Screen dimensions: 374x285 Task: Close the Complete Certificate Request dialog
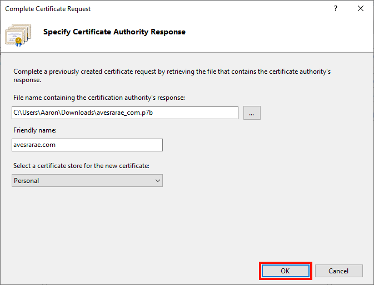pos(361,9)
